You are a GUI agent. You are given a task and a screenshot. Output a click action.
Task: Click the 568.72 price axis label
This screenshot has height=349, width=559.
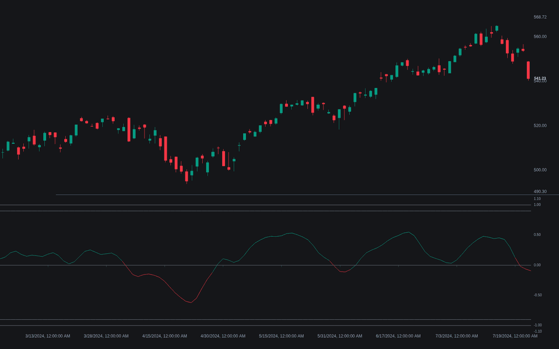click(540, 17)
